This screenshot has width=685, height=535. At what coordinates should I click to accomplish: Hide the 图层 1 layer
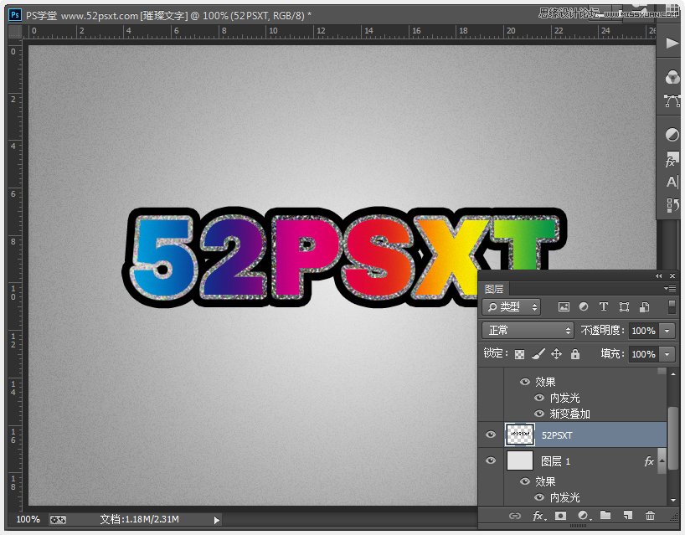(491, 460)
